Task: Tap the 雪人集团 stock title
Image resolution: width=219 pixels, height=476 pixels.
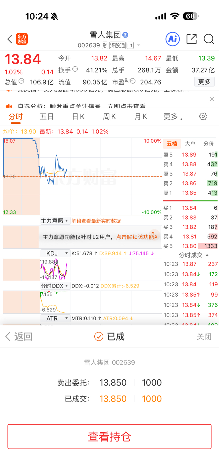Action: click(x=106, y=35)
